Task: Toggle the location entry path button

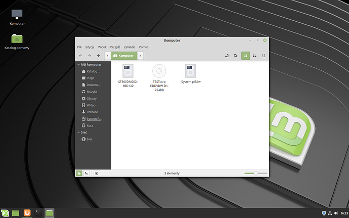Action: (x=227, y=56)
